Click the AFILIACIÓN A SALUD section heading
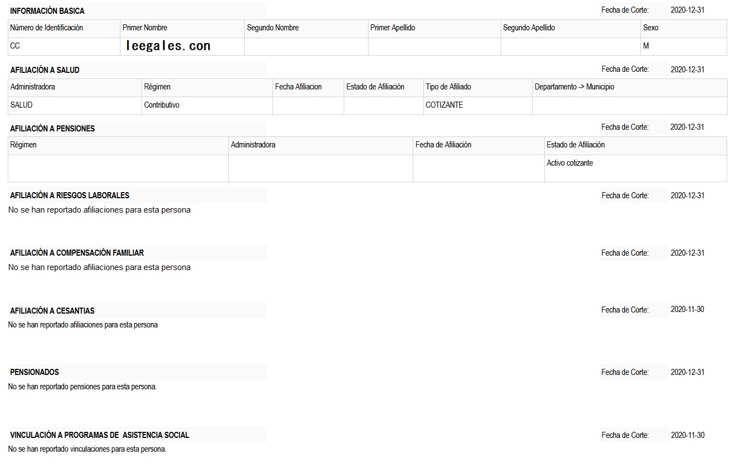 [x=45, y=70]
